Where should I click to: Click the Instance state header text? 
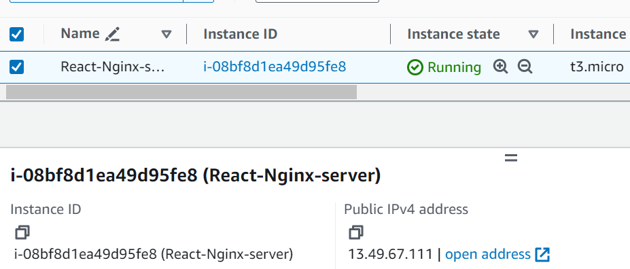pyautogui.click(x=453, y=34)
